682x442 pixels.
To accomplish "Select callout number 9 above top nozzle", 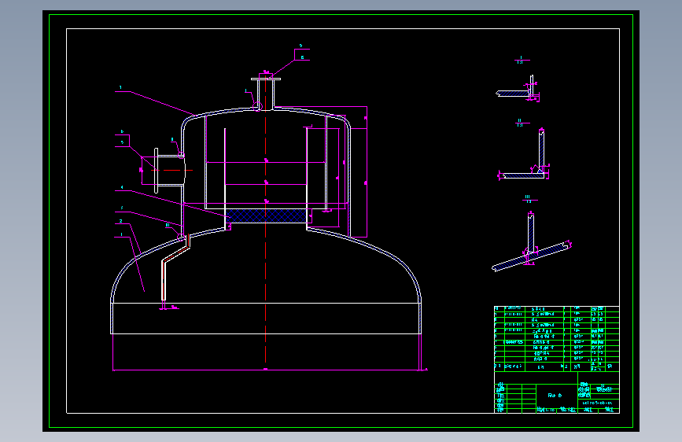I will pyautogui.click(x=300, y=46).
